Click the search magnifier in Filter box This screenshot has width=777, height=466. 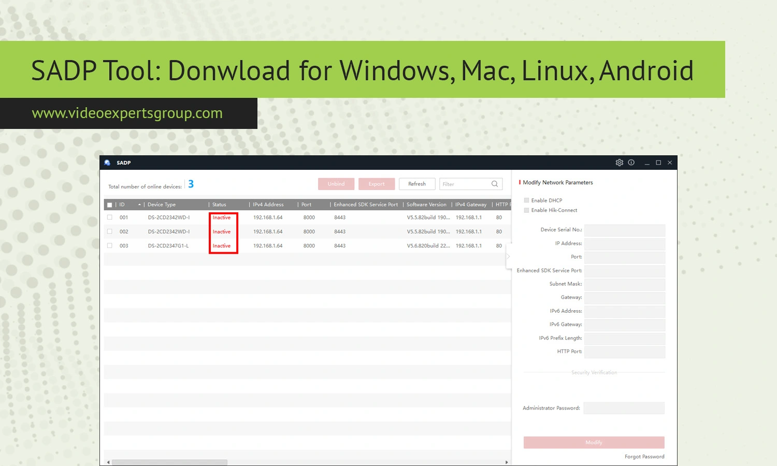pyautogui.click(x=495, y=184)
